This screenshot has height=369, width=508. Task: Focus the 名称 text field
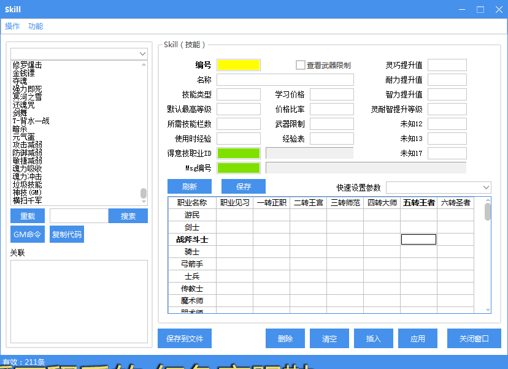click(285, 80)
